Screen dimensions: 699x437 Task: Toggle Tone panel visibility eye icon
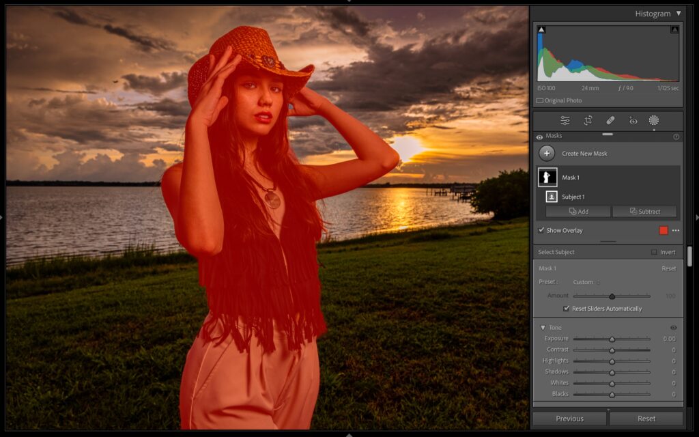click(x=674, y=328)
